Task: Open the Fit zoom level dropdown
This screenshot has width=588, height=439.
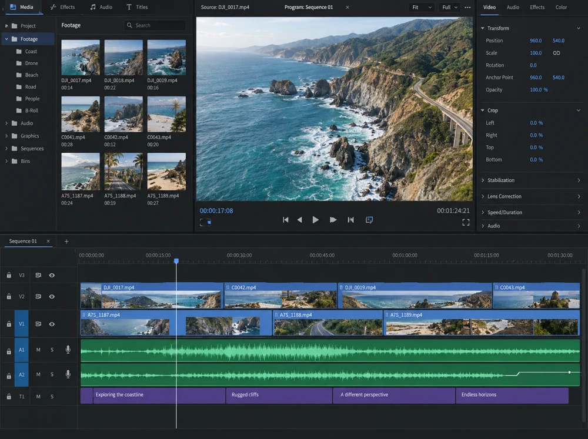Action: pyautogui.click(x=422, y=7)
